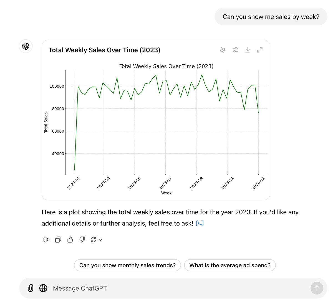Image resolution: width=333 pixels, height=303 pixels.
Task: Click the "What is the average ad spend?" prompt
Action: [x=230, y=265]
